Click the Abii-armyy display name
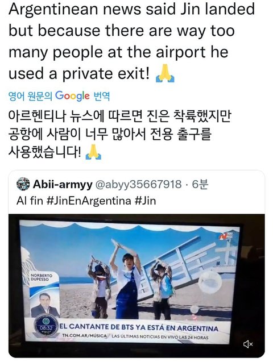 point(63,184)
